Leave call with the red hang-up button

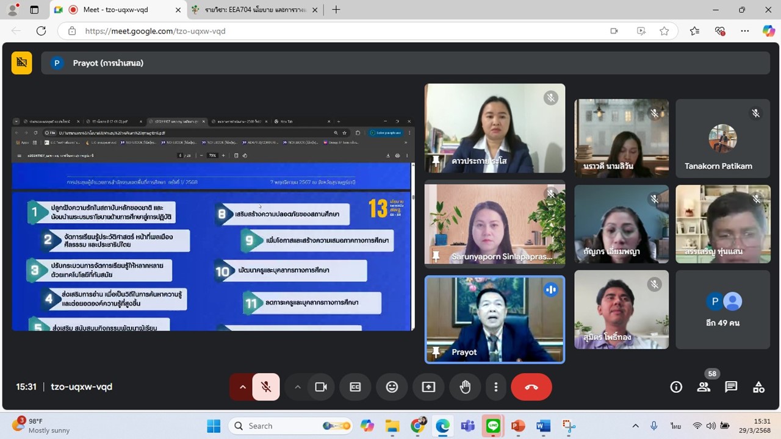pyautogui.click(x=531, y=387)
